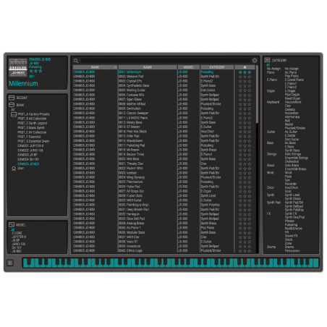The height and width of the screenshot is (327, 327).
Task: Load the tone 0034: Analog Brass
Action: coord(131,224)
